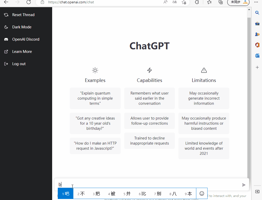Click the Capabilities lightning bolt icon
The width and height of the screenshot is (262, 200).
point(150,70)
